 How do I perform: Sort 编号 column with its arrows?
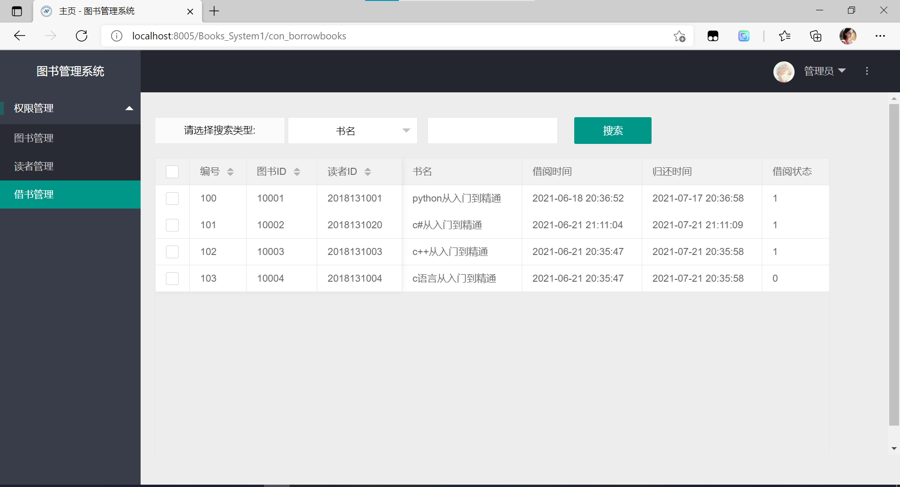[x=230, y=172]
